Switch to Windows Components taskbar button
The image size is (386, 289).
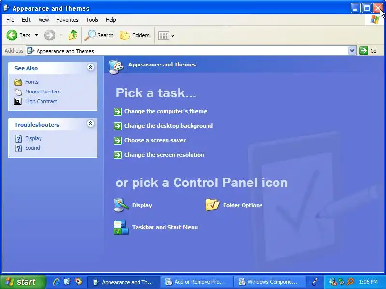(x=269, y=282)
